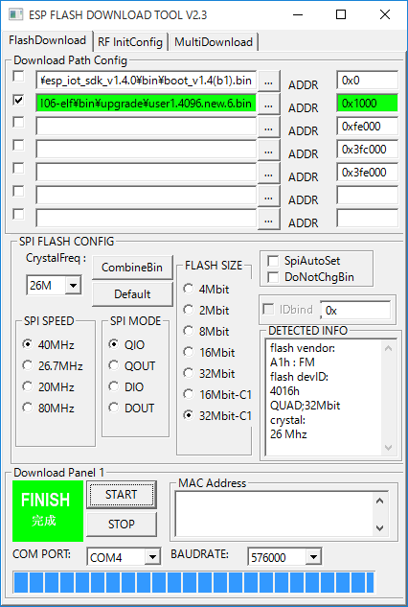This screenshot has height=607, width=408.
Task: Click MAC Address scrollbar up arrow
Action: [380, 501]
